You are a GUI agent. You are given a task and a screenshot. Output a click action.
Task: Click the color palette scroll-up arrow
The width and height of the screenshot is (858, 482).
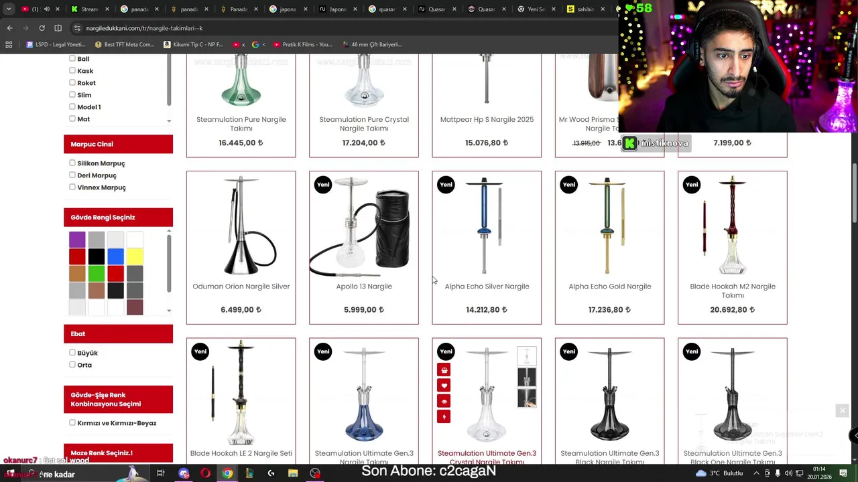coord(169,231)
